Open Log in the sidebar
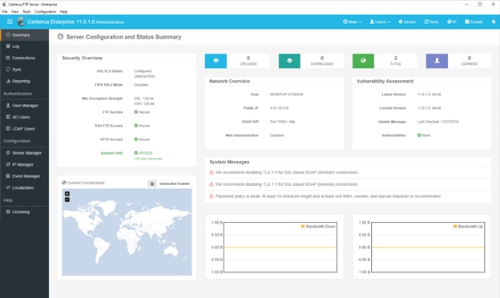Image resolution: width=500 pixels, height=298 pixels. click(x=25, y=46)
